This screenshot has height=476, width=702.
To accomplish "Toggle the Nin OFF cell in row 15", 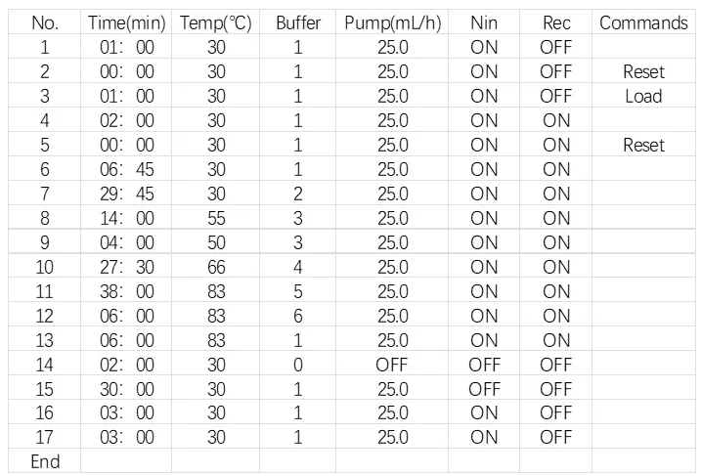I will pyautogui.click(x=484, y=389).
